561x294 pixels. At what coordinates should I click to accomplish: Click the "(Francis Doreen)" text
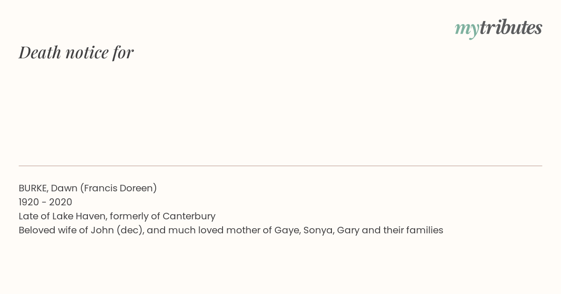118,188
